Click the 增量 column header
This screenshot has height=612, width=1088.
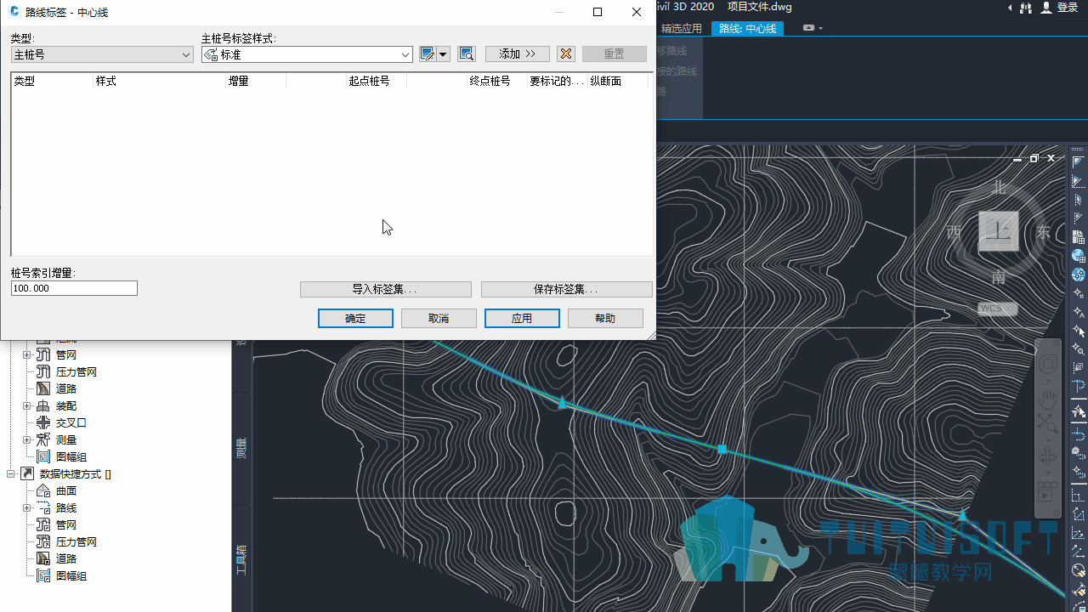256,82
